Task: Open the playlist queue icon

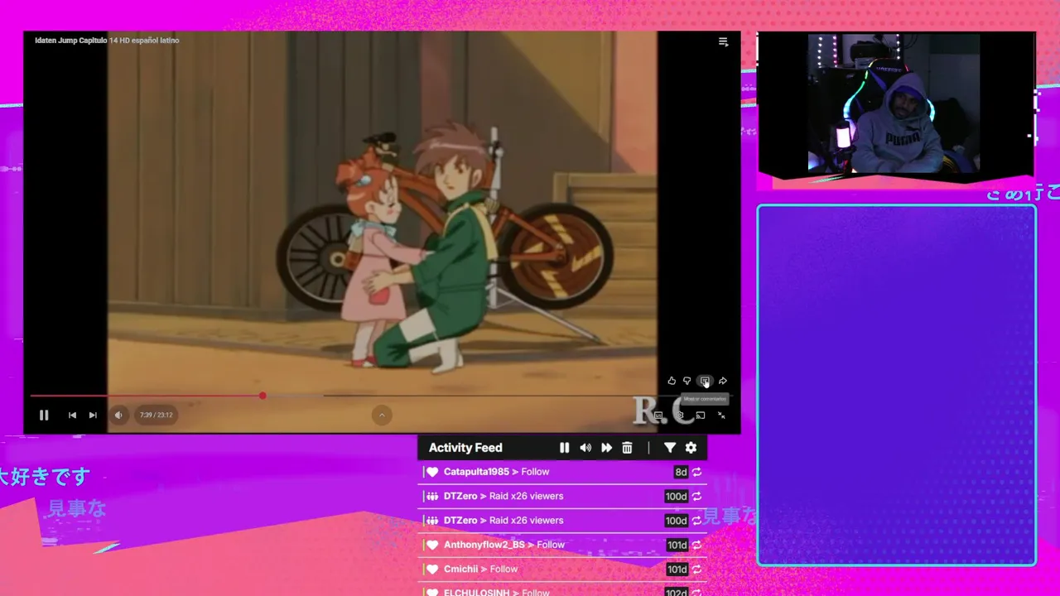Action: pos(723,41)
